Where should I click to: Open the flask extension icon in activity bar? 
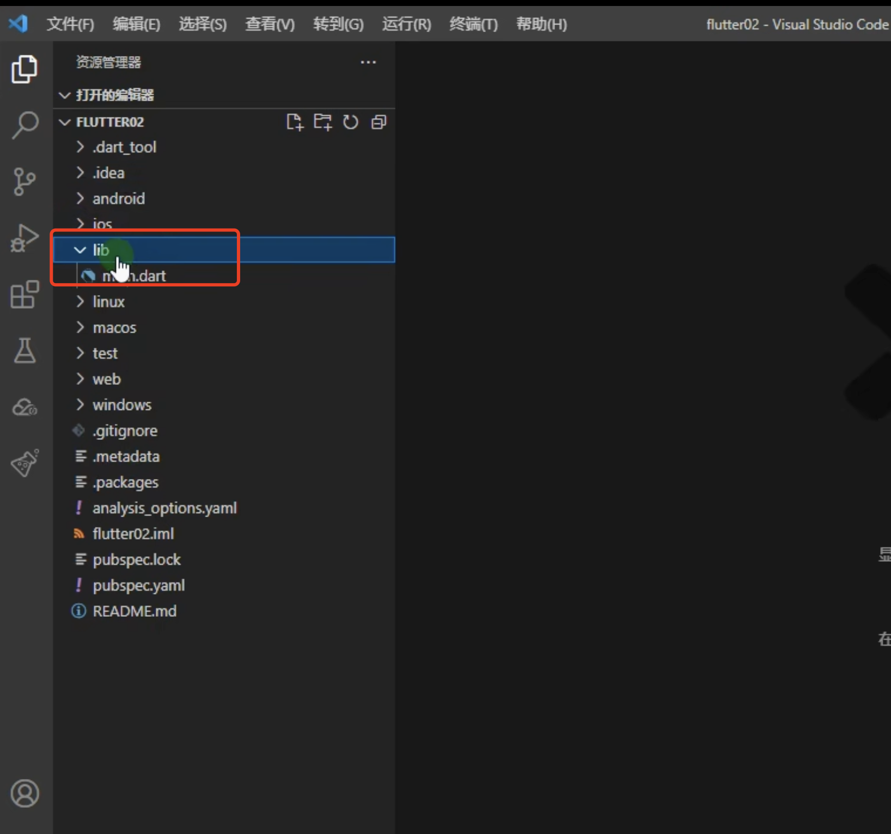(x=25, y=463)
